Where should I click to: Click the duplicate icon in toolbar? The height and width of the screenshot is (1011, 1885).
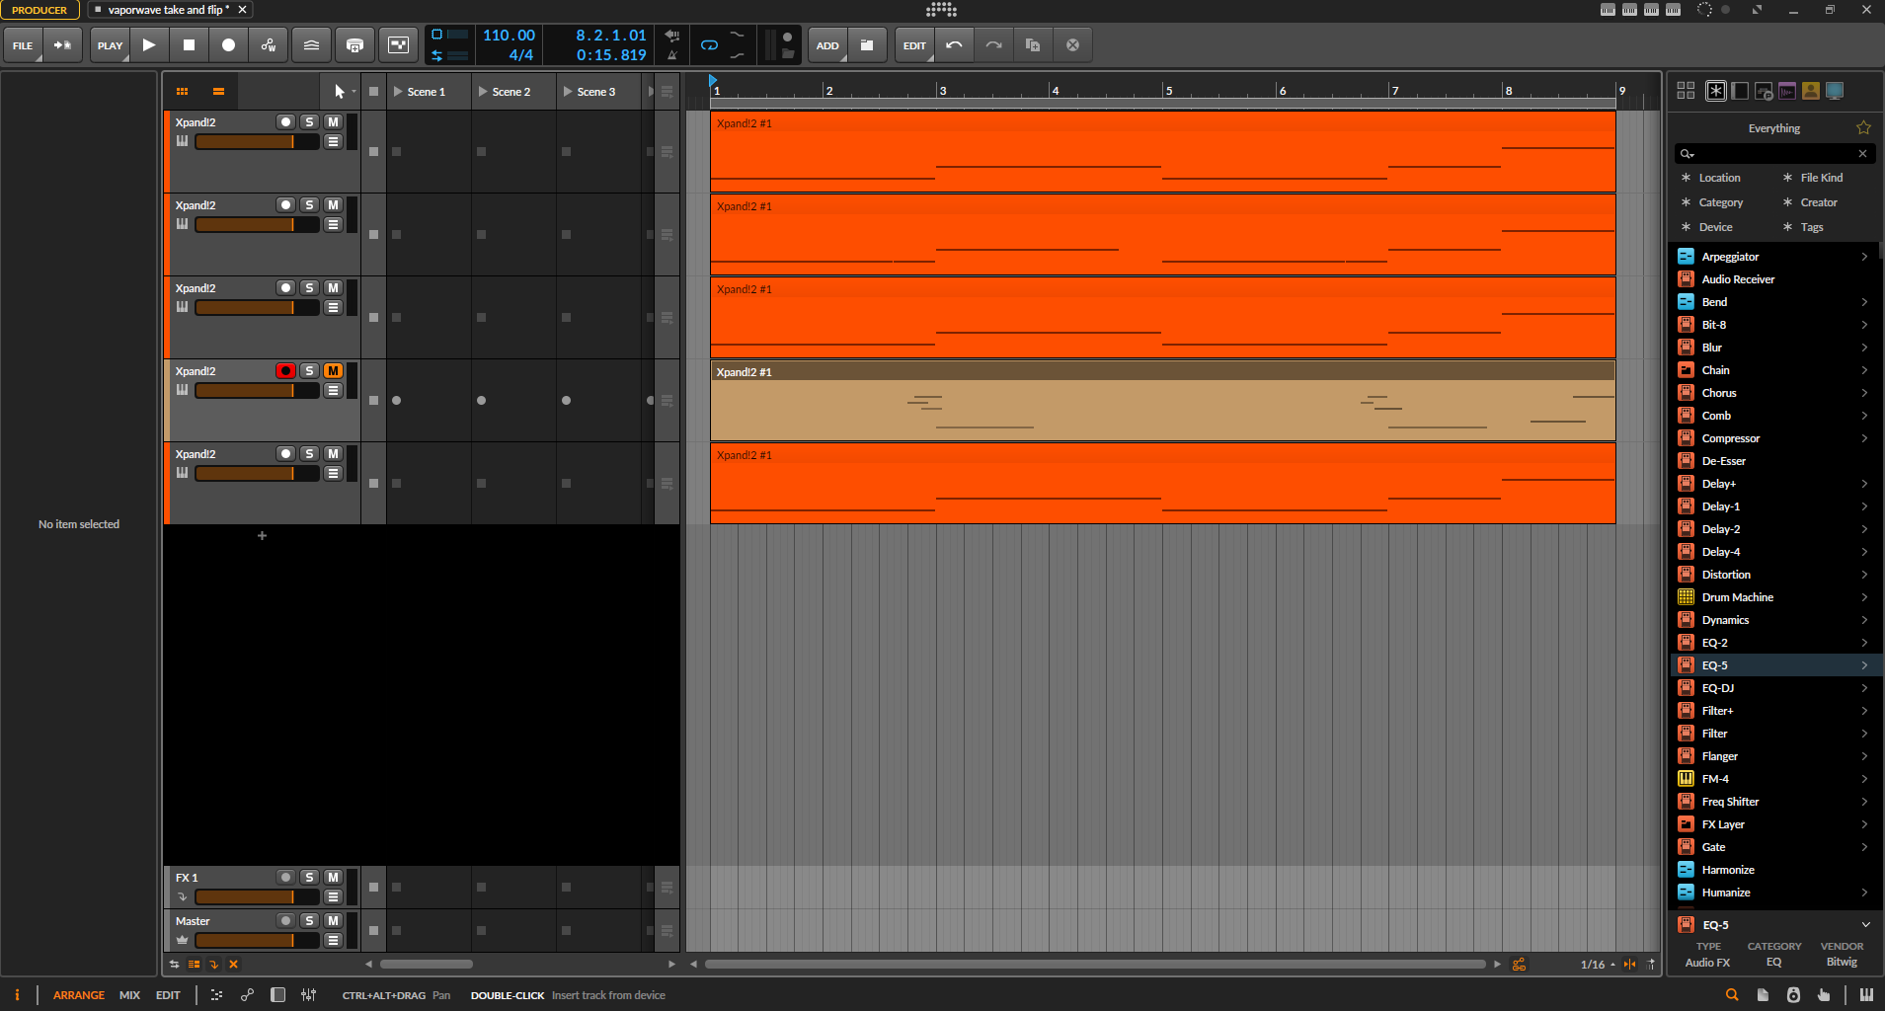(1033, 45)
